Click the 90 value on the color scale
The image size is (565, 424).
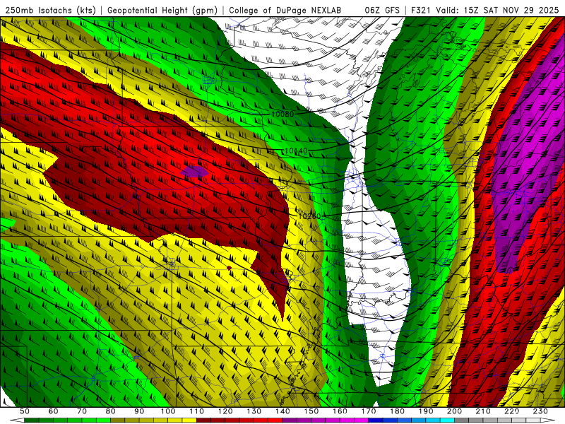click(x=139, y=411)
